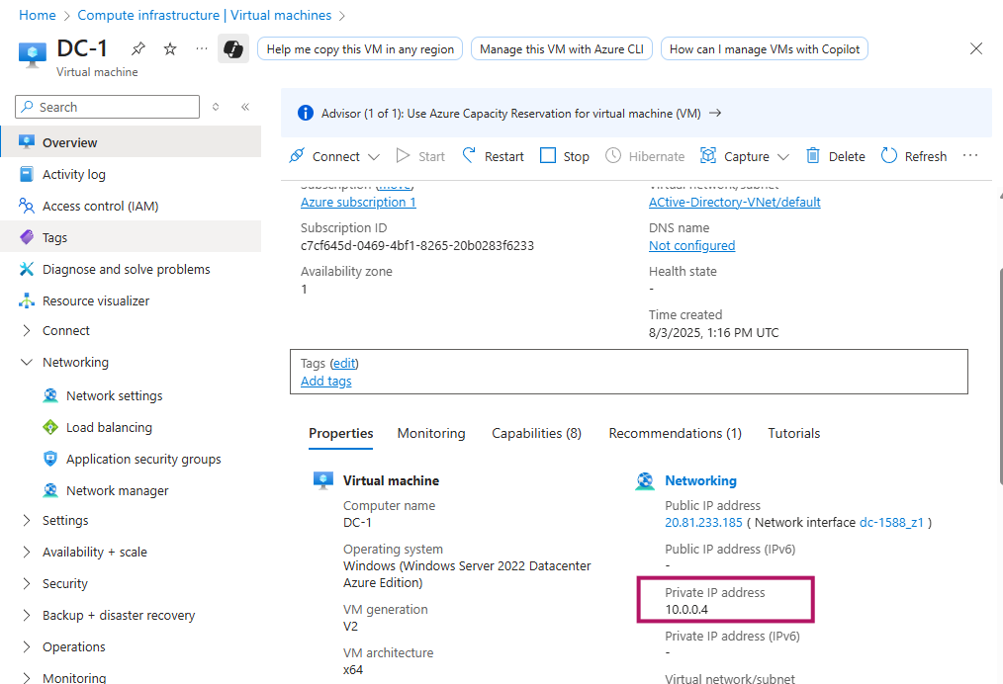This screenshot has height=684, width=1003.
Task: Click the Hibernate toolbar item
Action: click(645, 156)
